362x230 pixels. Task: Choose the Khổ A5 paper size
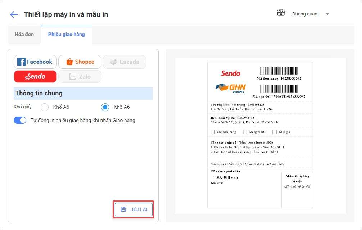(x=45, y=107)
